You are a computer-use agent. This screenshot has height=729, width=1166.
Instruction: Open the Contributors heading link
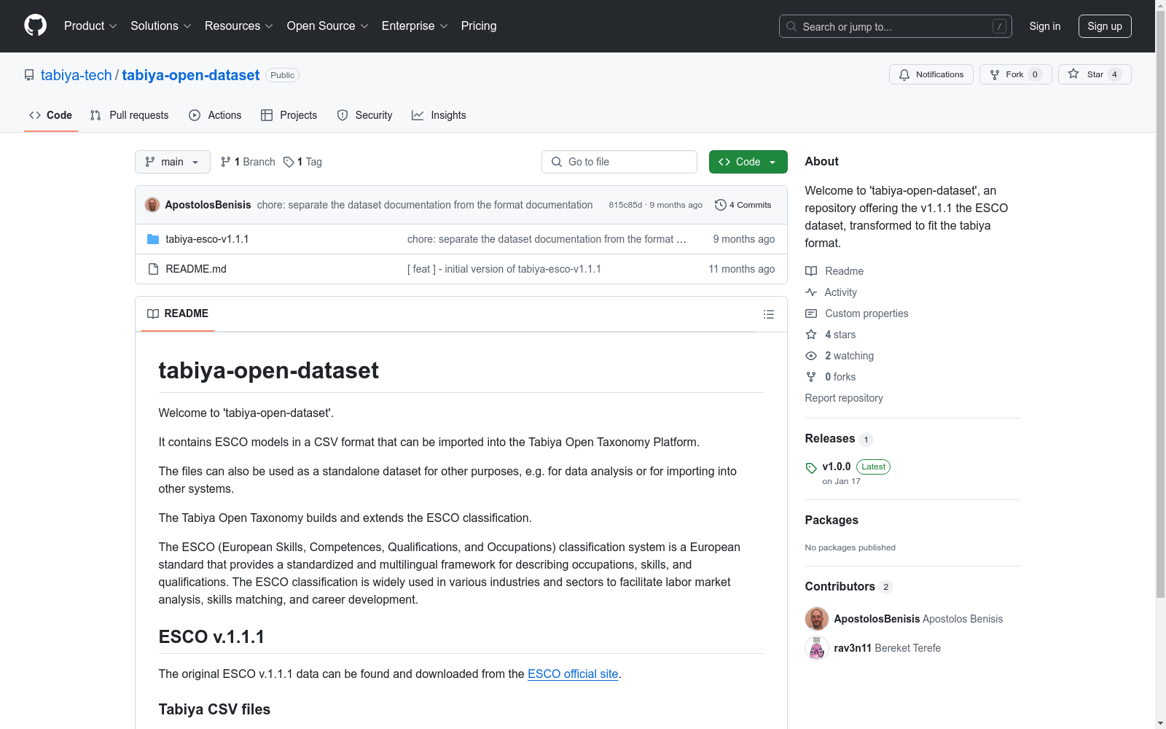click(849, 586)
